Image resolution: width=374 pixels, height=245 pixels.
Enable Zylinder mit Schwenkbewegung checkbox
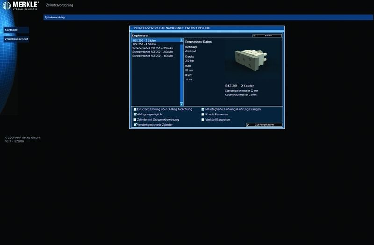135,120
